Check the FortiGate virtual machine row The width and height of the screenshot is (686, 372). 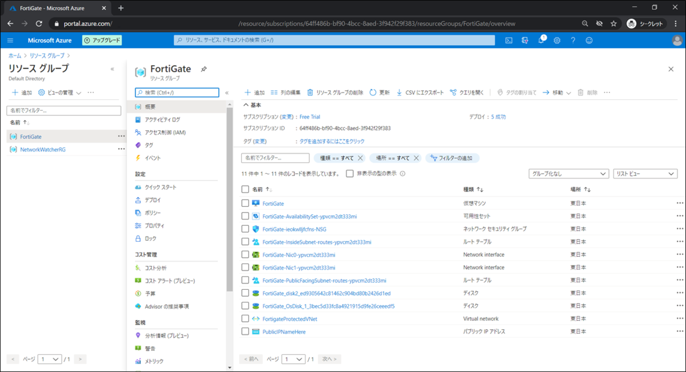coord(245,203)
